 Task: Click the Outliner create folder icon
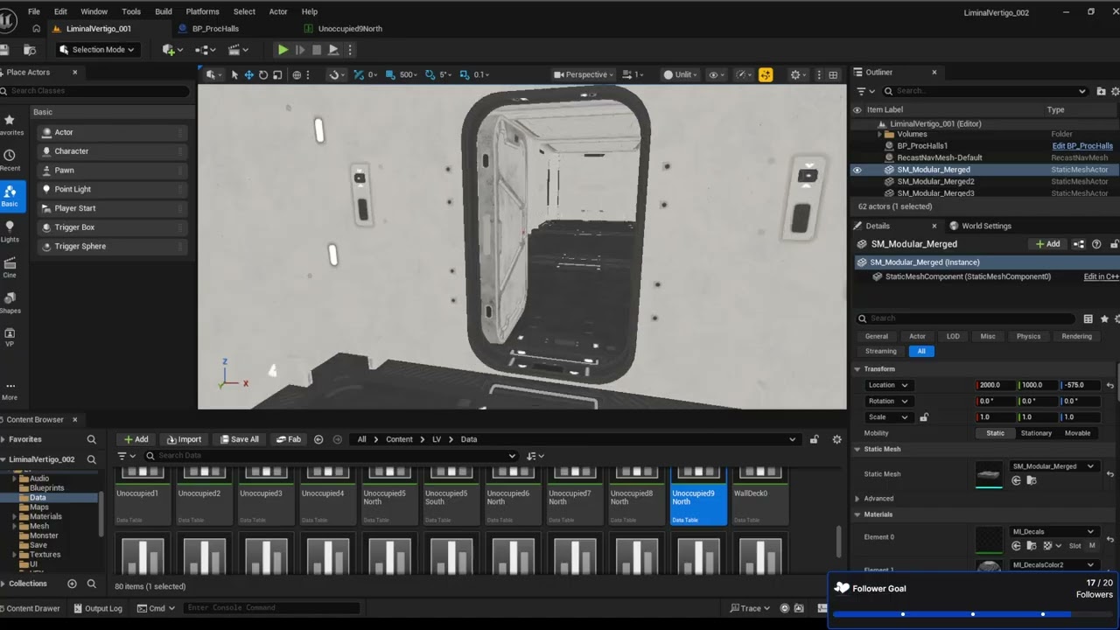[x=1099, y=91]
